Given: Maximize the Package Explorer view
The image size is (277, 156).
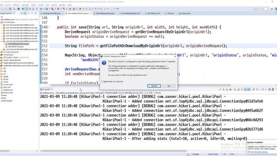Looking at the screenshot, I should 35,13.
